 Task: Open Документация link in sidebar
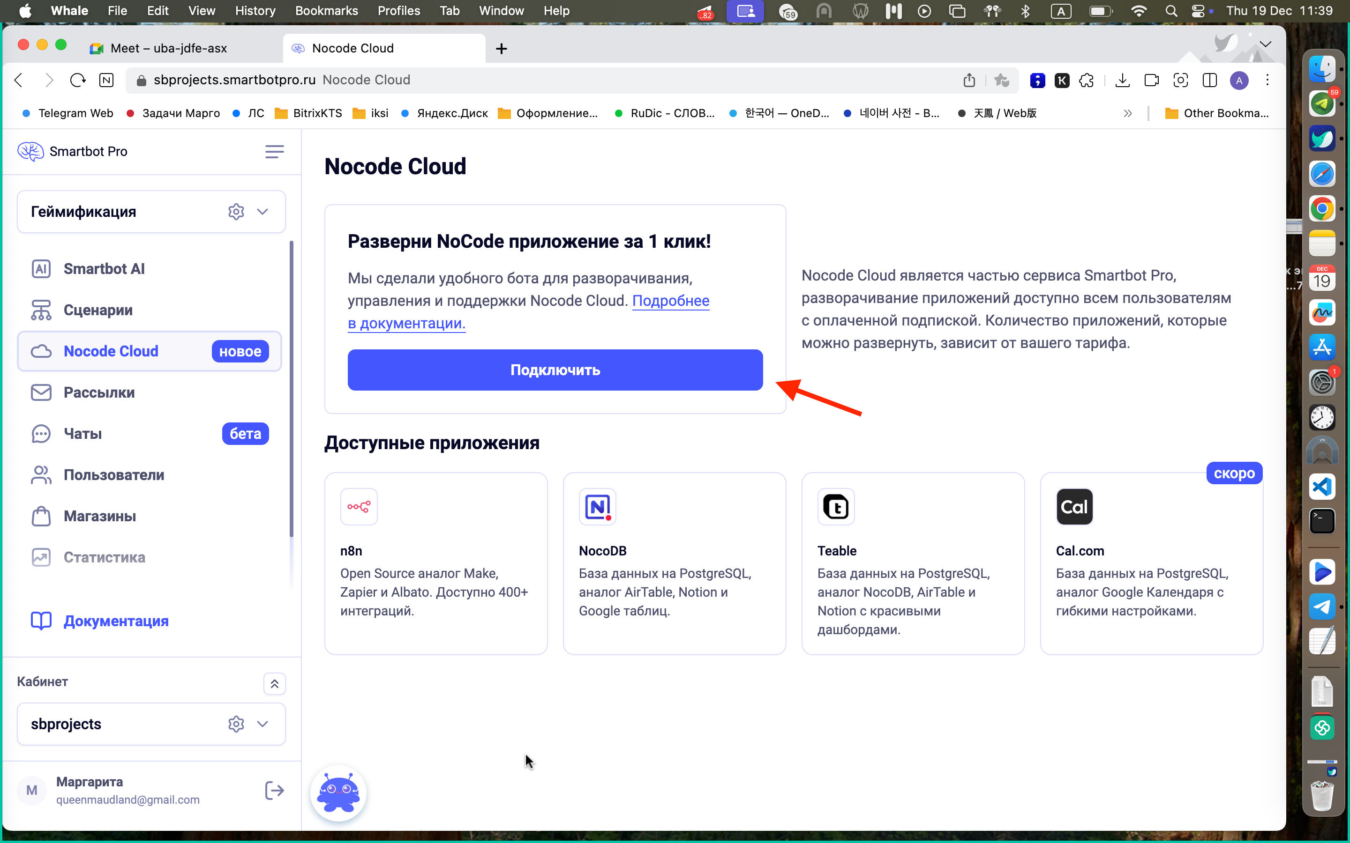click(x=99, y=621)
